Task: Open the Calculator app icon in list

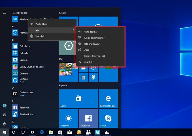Action: tap(15, 46)
